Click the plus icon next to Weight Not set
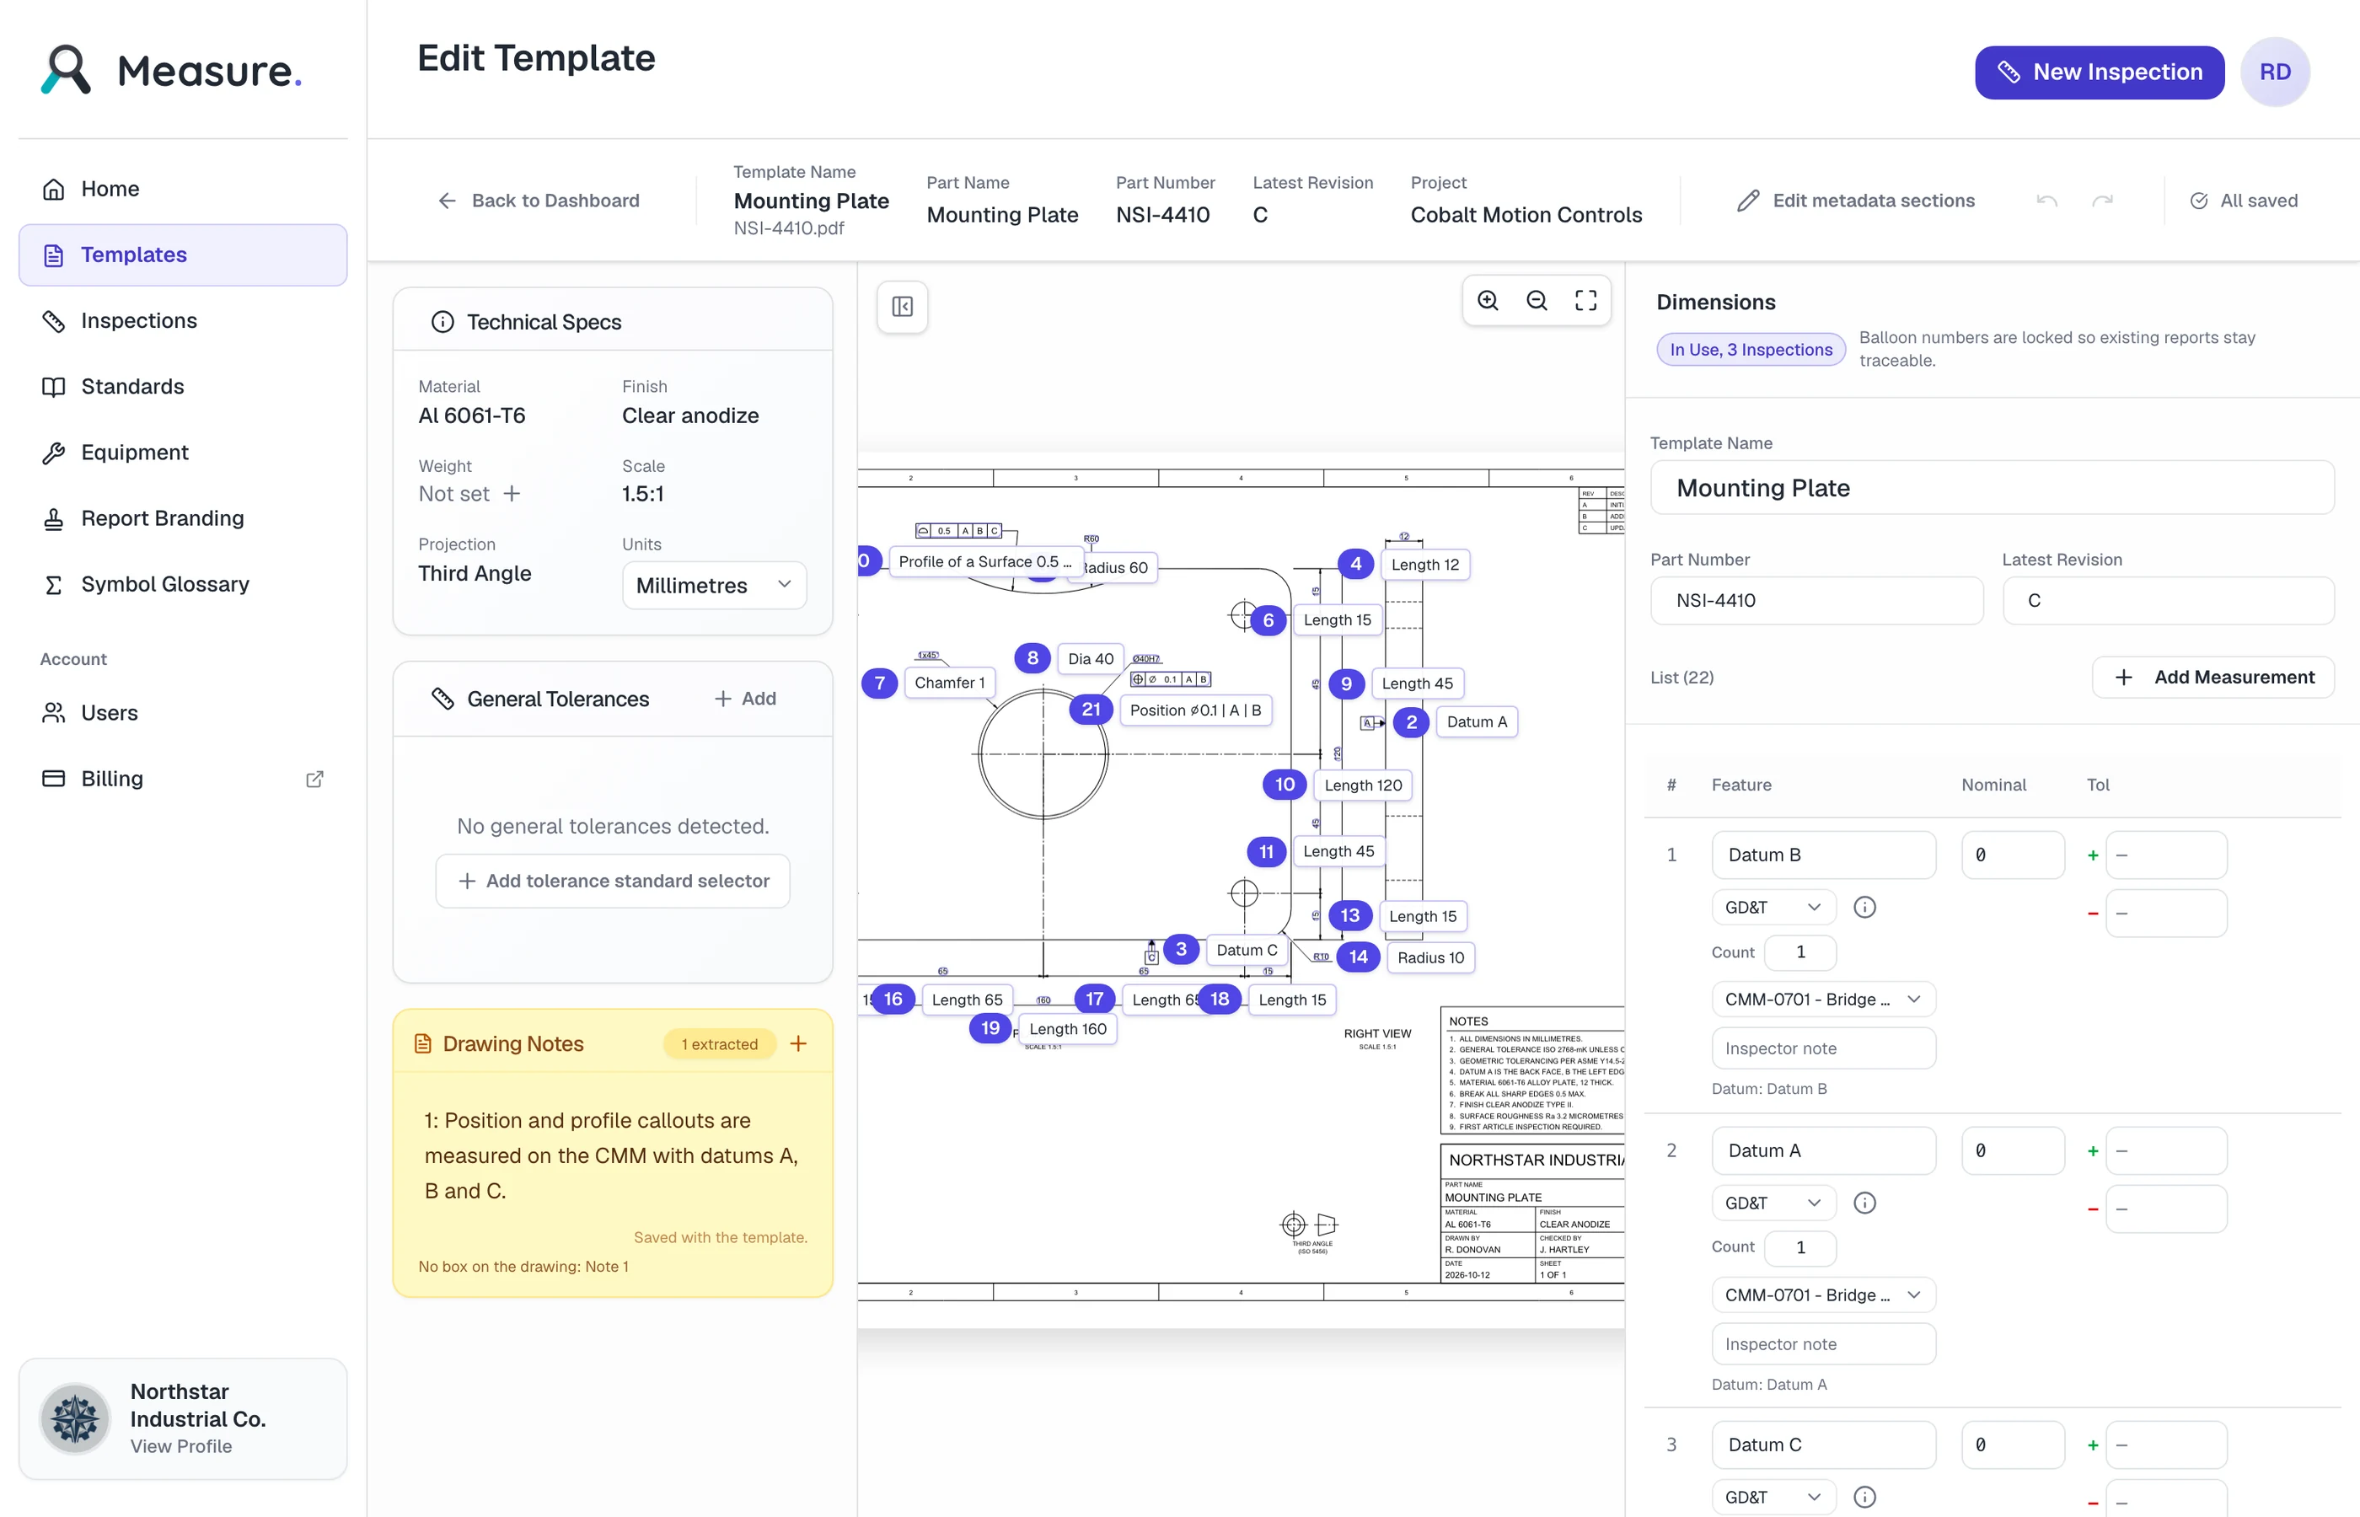 (x=512, y=494)
